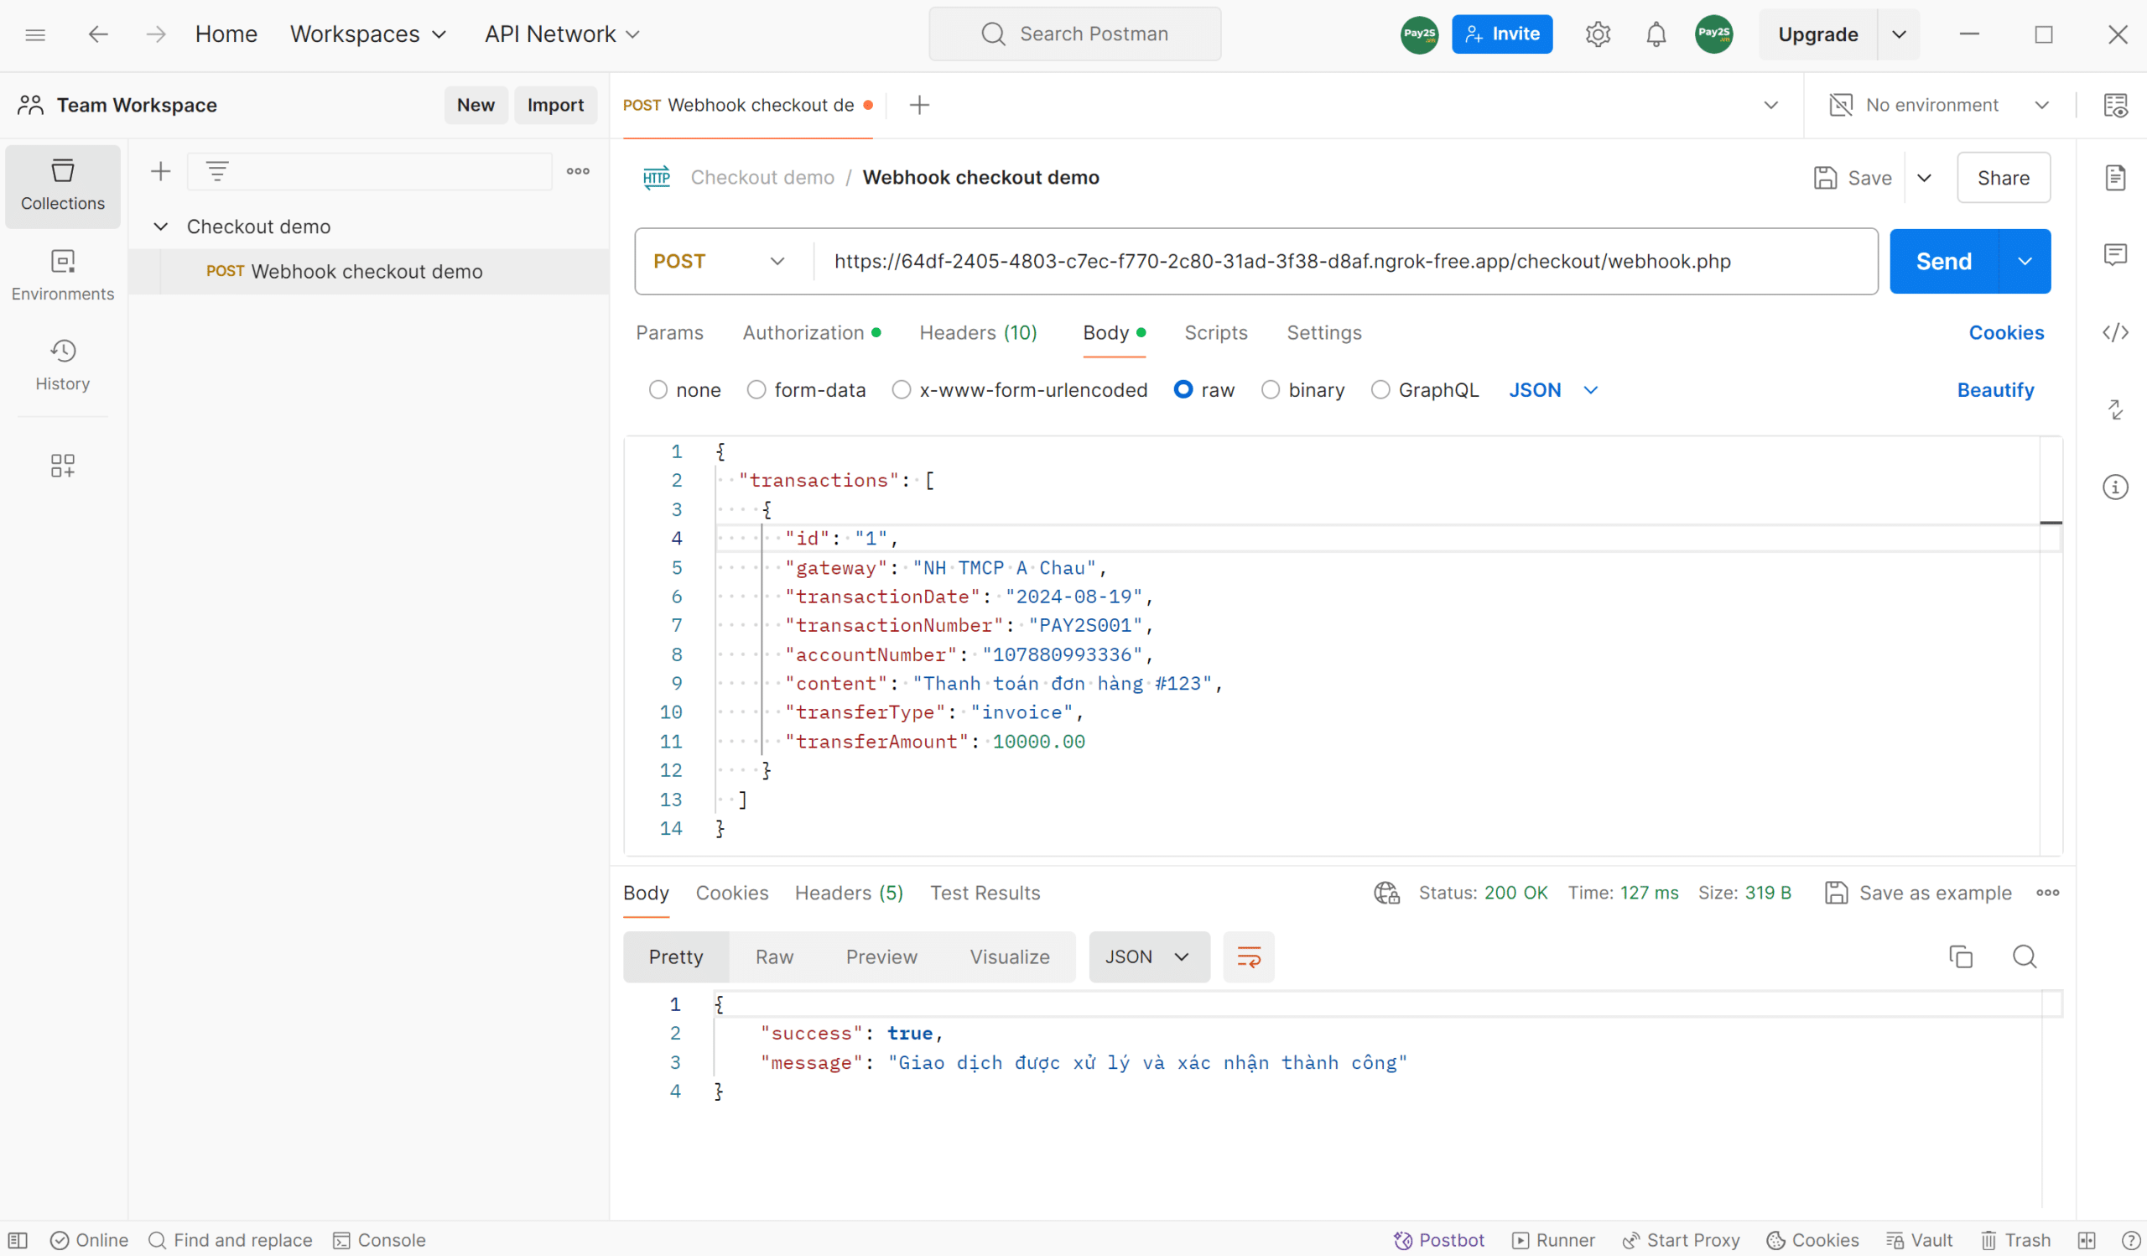This screenshot has height=1256, width=2147.
Task: Expand the Upgrade options arrow
Action: tap(1898, 34)
